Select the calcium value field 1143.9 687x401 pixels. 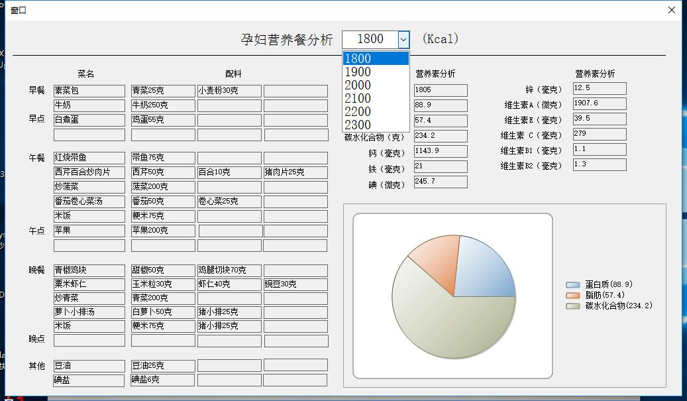click(x=441, y=151)
